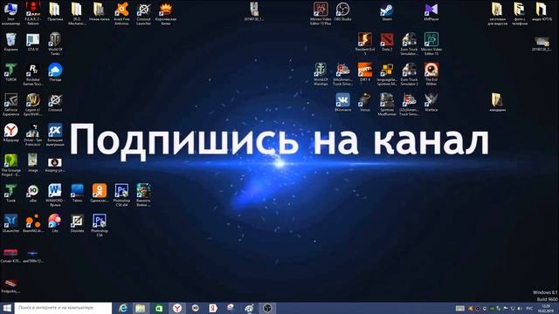
Task: Launch Avast Free Antivirus
Action: 121,14
